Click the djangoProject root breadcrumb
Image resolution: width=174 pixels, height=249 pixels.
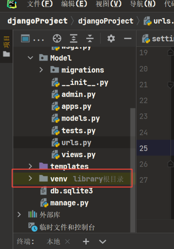coord(37,21)
